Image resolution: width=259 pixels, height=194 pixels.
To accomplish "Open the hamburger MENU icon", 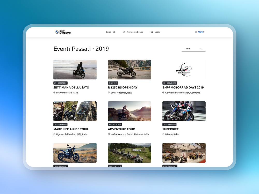I will coord(196,32).
